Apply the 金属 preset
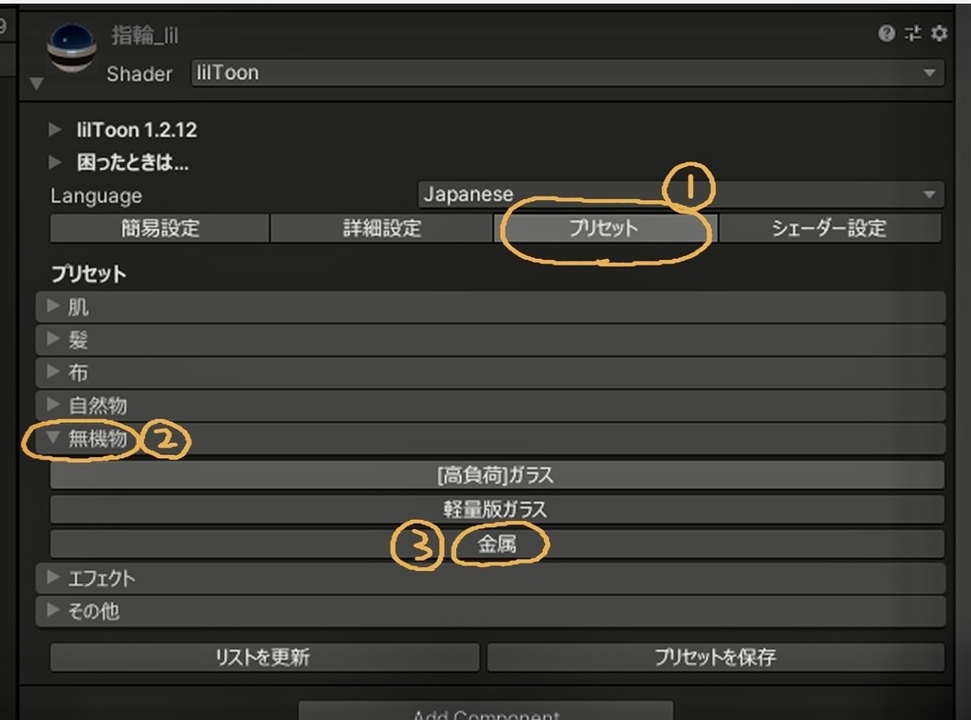Image resolution: width=971 pixels, height=720 pixels. pyautogui.click(x=497, y=544)
